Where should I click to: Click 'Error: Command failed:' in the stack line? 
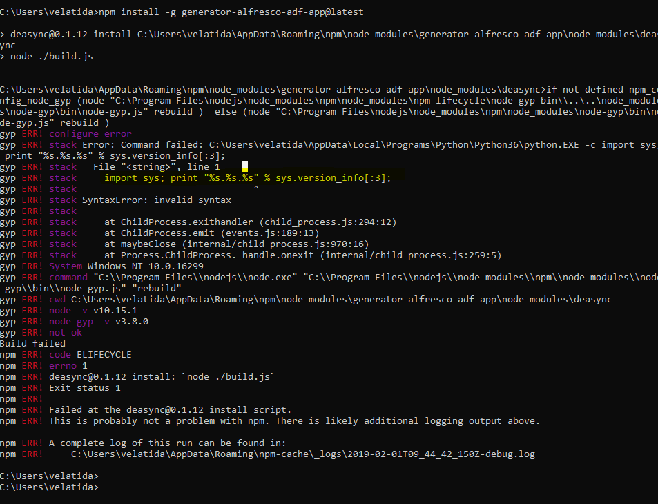point(143,145)
